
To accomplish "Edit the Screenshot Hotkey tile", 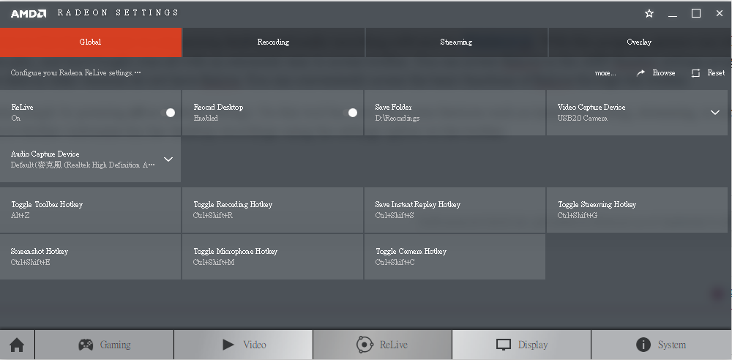I will pos(90,257).
